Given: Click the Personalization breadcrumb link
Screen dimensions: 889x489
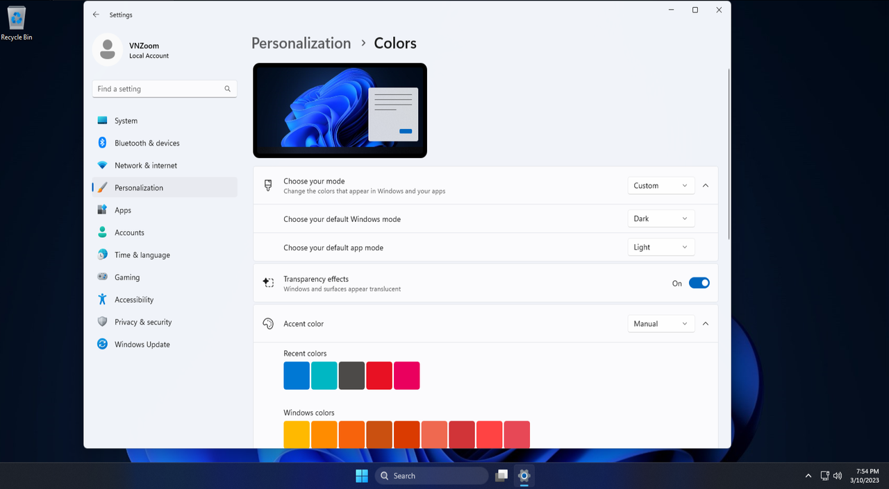Looking at the screenshot, I should (301, 43).
